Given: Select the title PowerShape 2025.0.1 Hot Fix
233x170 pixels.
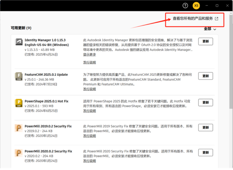Looking at the screenshot, I should coord(47,101).
